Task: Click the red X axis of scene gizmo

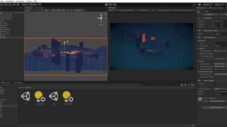Action: pyautogui.click(x=104, y=18)
